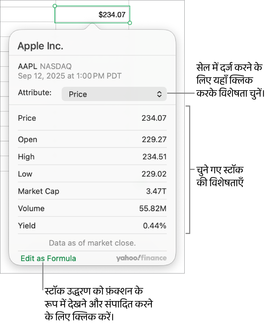Click the Sep 12, 2025 timestamp
Screen dimensions: 269x323
tap(70, 76)
